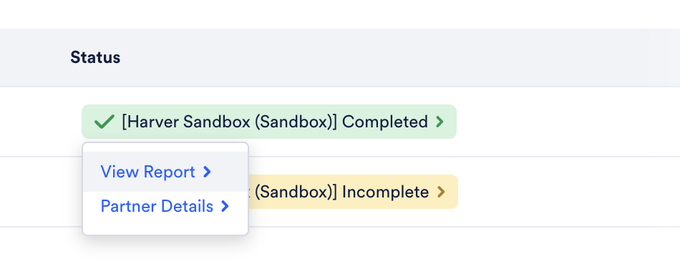Click the blue chevron beside Partner Details
This screenshot has width=680, height=259.
coord(225,207)
